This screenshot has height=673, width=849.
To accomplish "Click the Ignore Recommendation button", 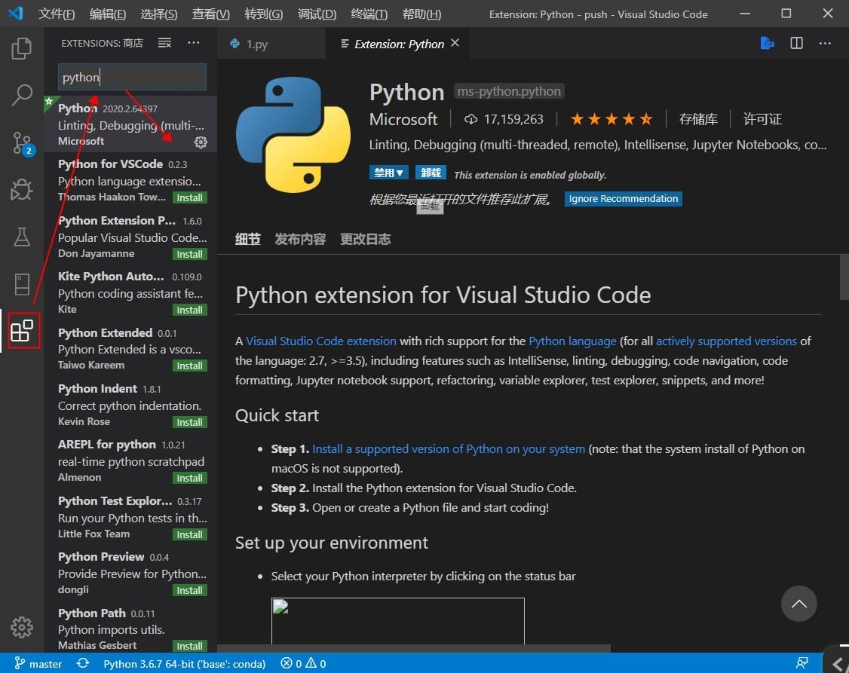I will pos(623,199).
